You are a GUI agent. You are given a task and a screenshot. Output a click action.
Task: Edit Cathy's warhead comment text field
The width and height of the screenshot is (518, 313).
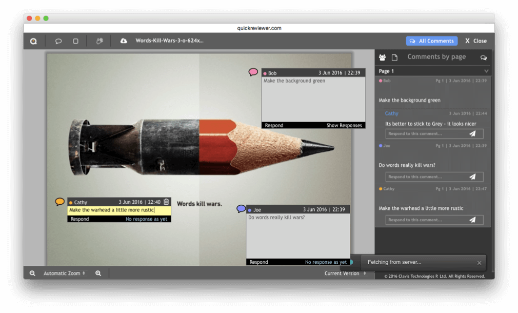pos(119,210)
